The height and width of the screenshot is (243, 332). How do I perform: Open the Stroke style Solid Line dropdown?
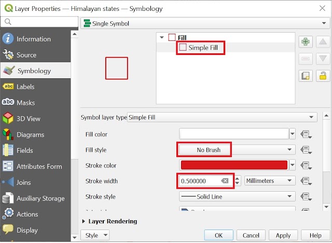(x=237, y=196)
